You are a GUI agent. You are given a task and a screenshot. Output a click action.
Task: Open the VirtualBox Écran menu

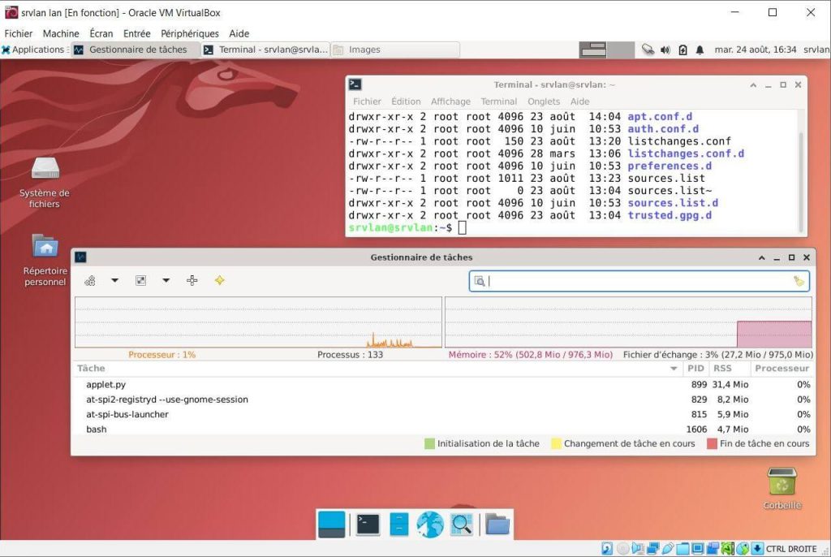point(101,33)
